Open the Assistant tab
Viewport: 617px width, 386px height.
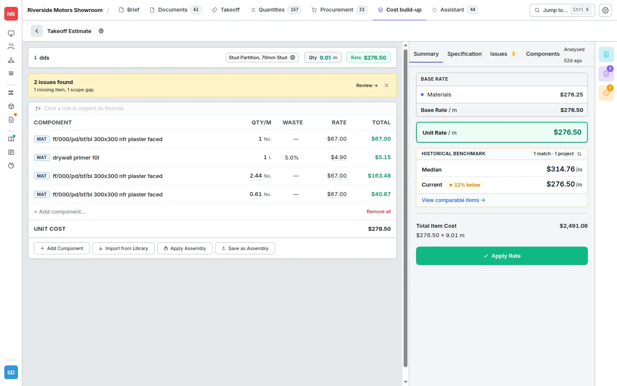[x=455, y=10]
